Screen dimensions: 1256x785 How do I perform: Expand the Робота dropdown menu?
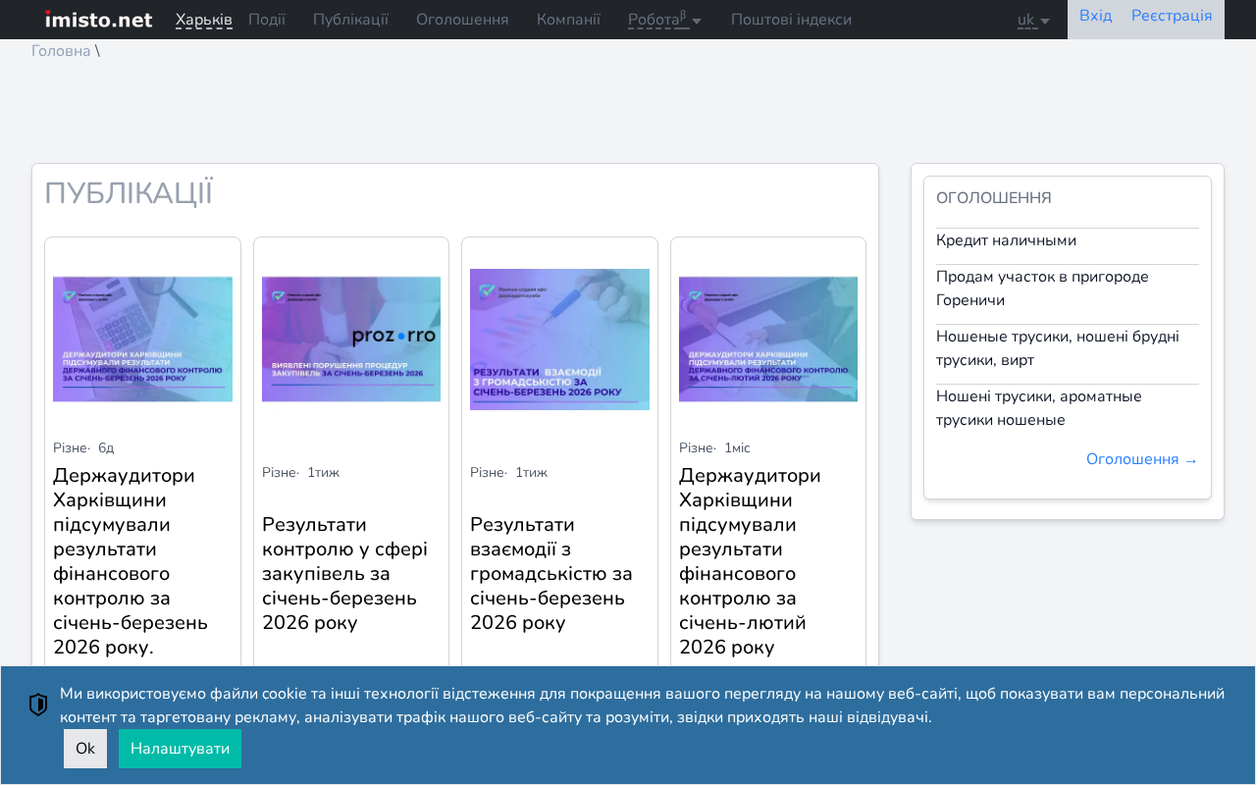click(x=664, y=20)
